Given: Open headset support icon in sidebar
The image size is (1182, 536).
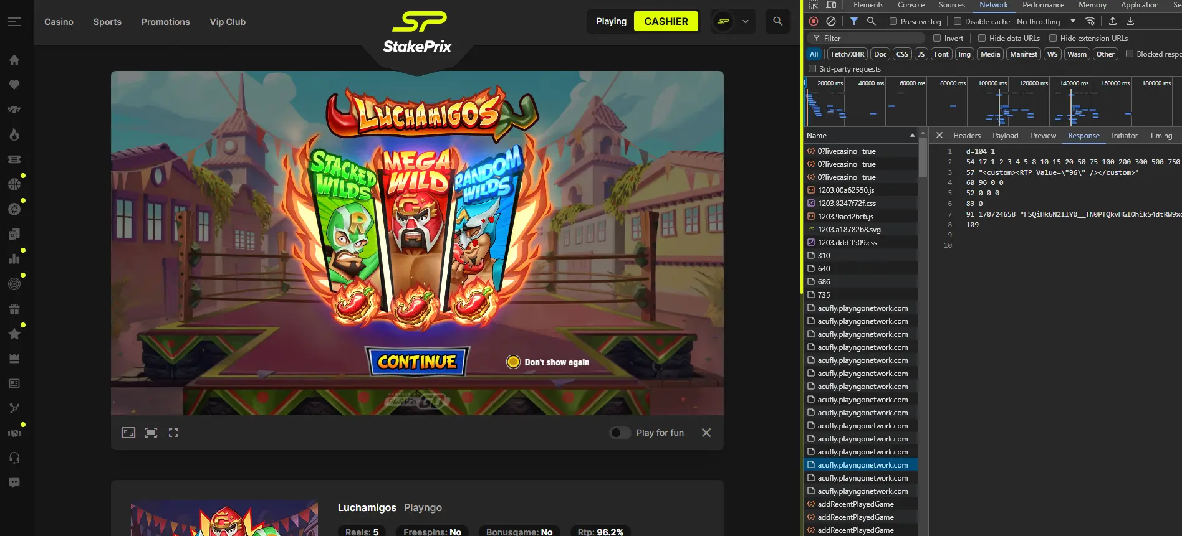Looking at the screenshot, I should 14,458.
